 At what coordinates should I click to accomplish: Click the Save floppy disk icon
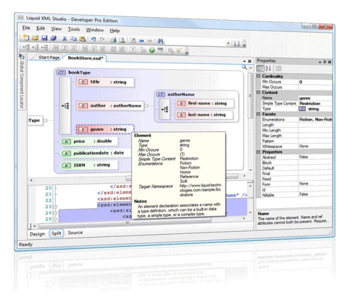point(44,38)
